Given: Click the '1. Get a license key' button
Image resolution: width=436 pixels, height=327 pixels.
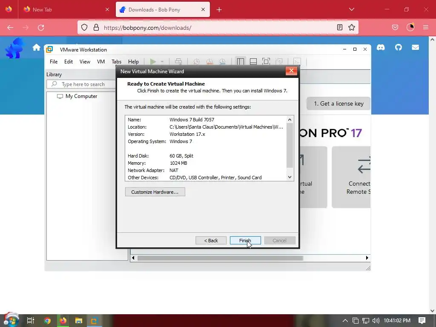Looking at the screenshot, I should pos(338,104).
